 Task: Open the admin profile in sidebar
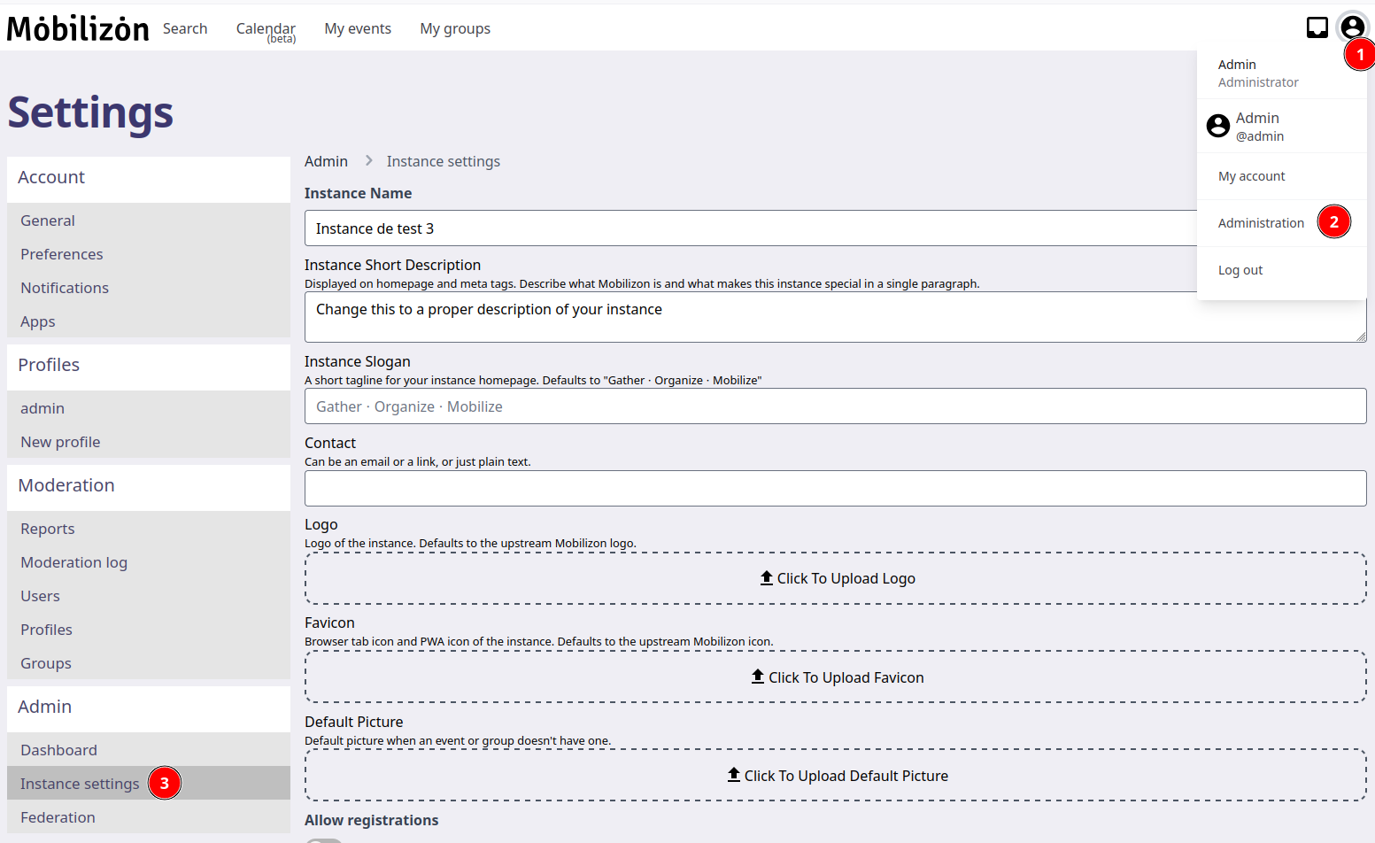pyautogui.click(x=149, y=408)
